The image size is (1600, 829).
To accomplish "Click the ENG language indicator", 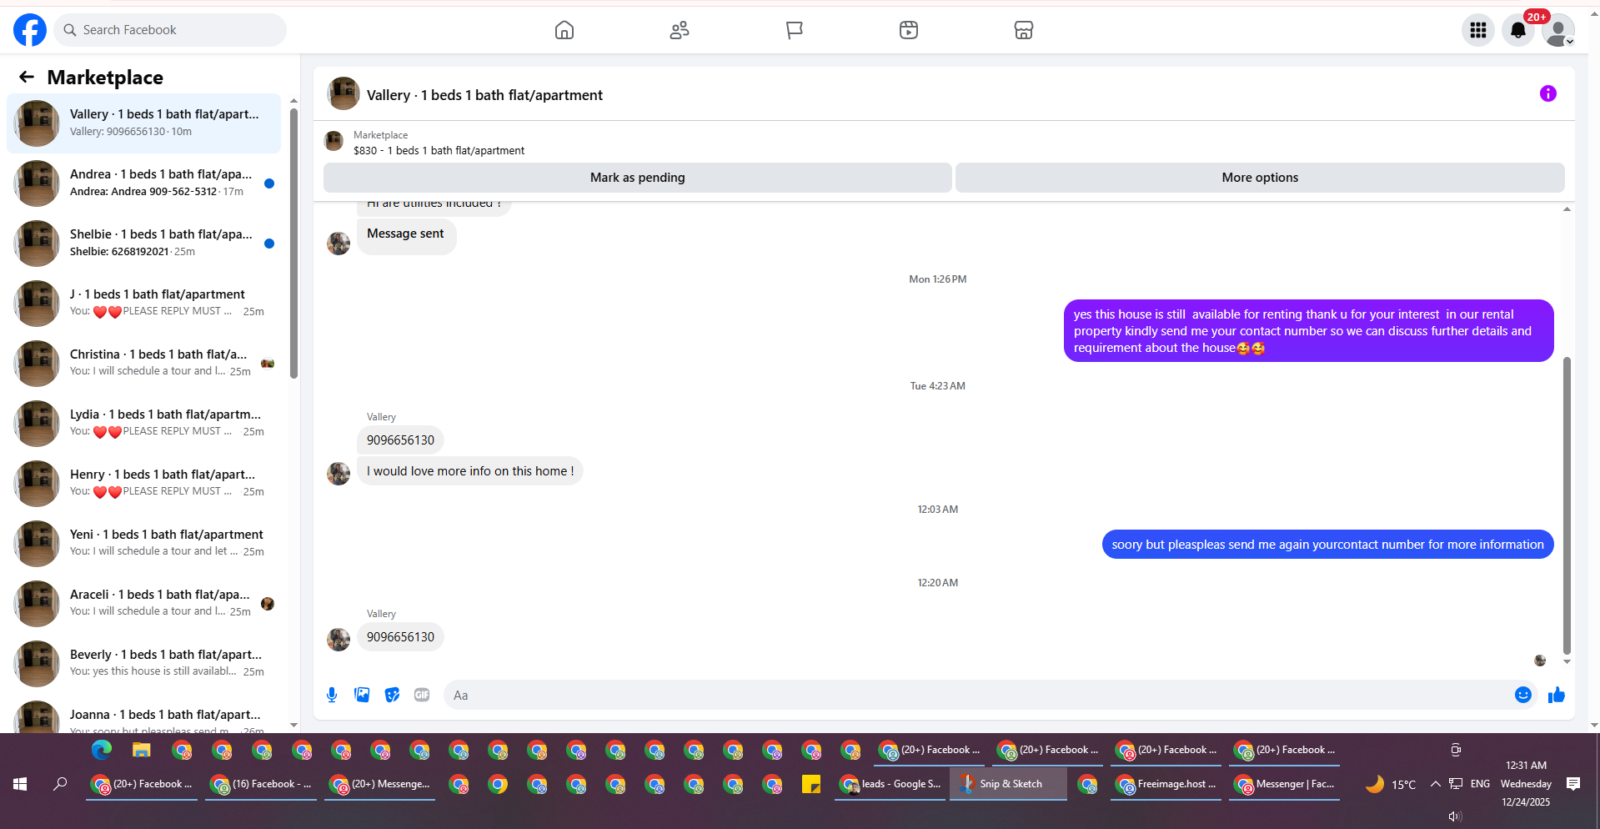I will click(1480, 784).
